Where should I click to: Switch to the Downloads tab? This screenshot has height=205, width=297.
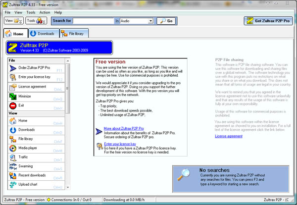(x=43, y=34)
